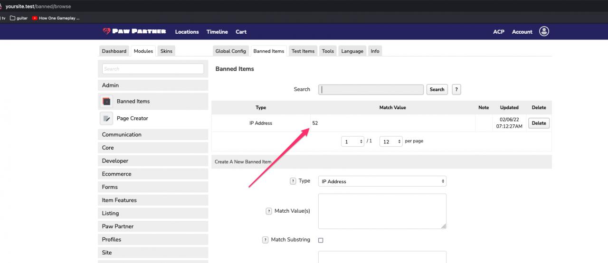The height and width of the screenshot is (263, 608).
Task: Open the Skins tab
Action: tap(166, 51)
